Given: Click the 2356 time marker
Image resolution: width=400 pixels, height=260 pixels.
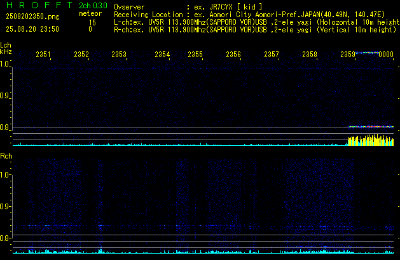Looking at the screenshot, I should coord(233,55).
